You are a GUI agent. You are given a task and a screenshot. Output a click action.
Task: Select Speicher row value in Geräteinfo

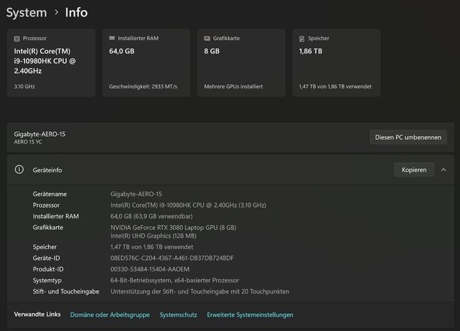point(152,247)
